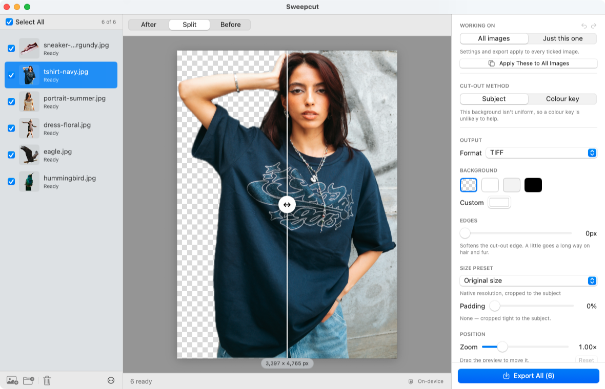Click the Edges softness slider knob
Image resolution: width=605 pixels, height=389 pixels.
[x=465, y=233]
